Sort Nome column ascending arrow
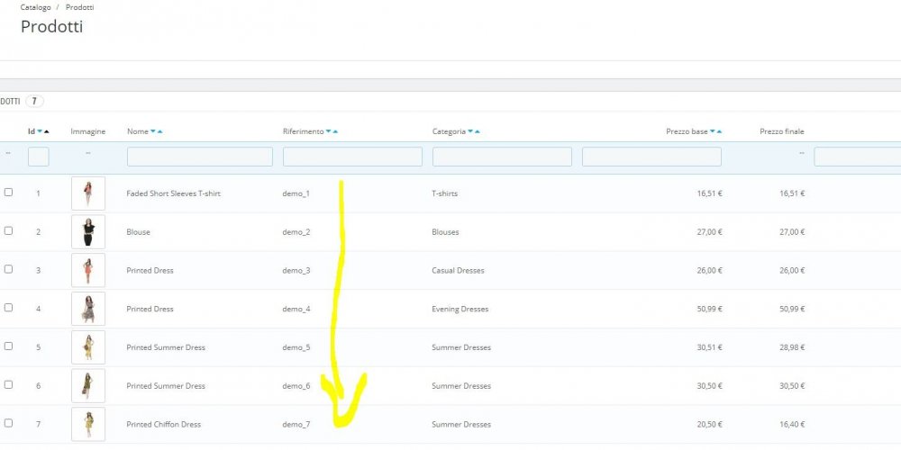901x450 pixels. pos(159,132)
